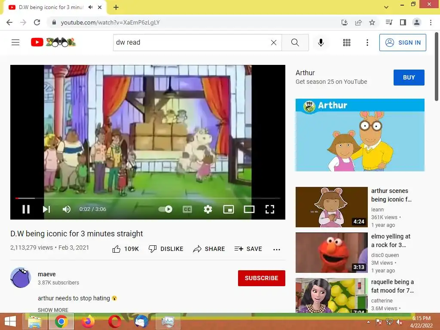
Task: Open Windows Start menu
Action: (x=10, y=321)
